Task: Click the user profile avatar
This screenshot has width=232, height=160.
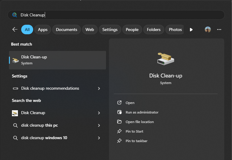Action: tap(208, 29)
